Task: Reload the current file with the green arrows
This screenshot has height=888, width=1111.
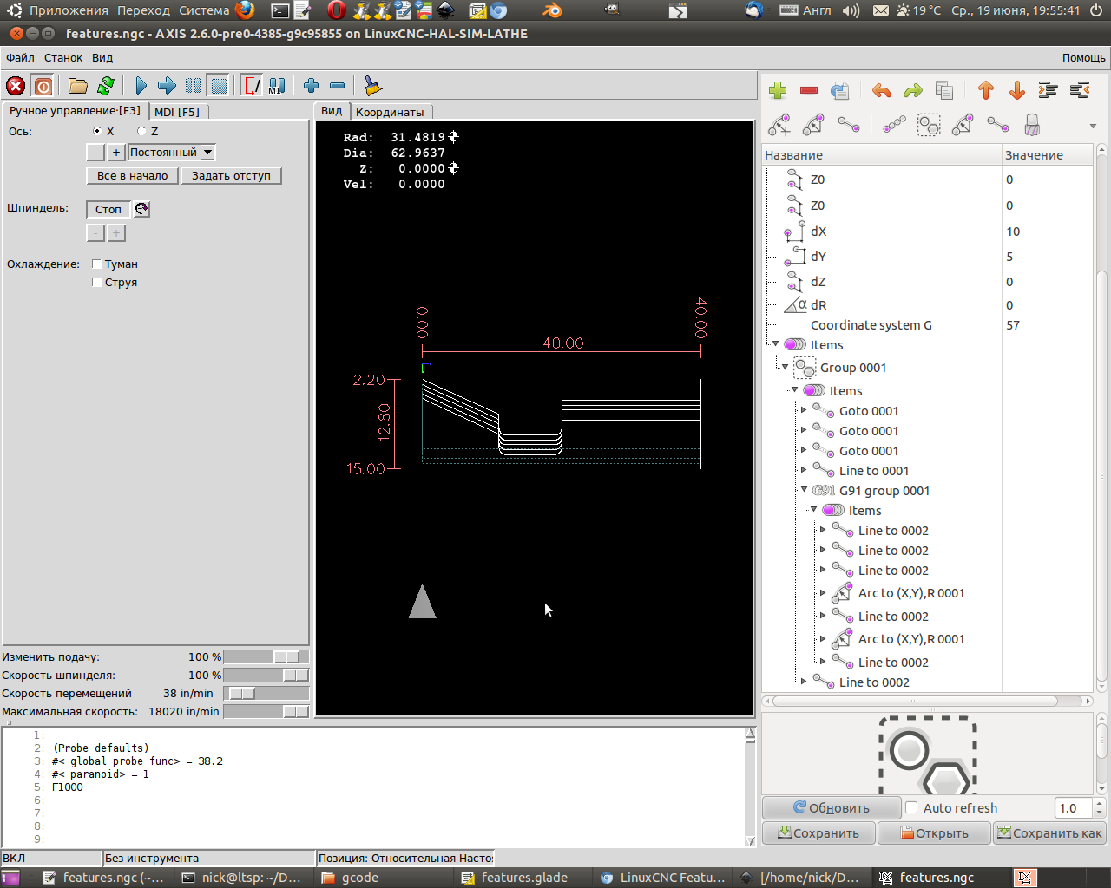Action: click(x=106, y=86)
